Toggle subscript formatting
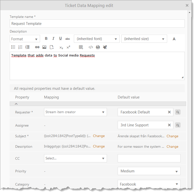Viewport: 194px width, 192px height. [61, 47]
